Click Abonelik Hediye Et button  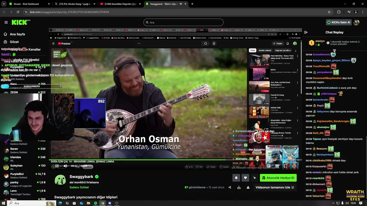278,178
